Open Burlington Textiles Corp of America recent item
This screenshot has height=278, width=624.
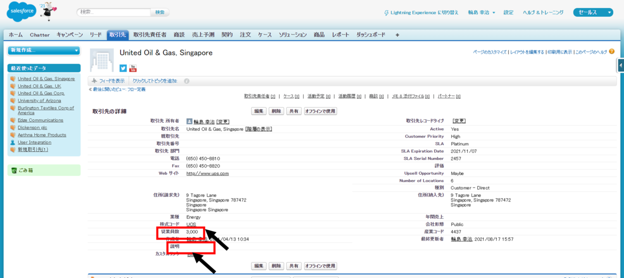point(46,110)
